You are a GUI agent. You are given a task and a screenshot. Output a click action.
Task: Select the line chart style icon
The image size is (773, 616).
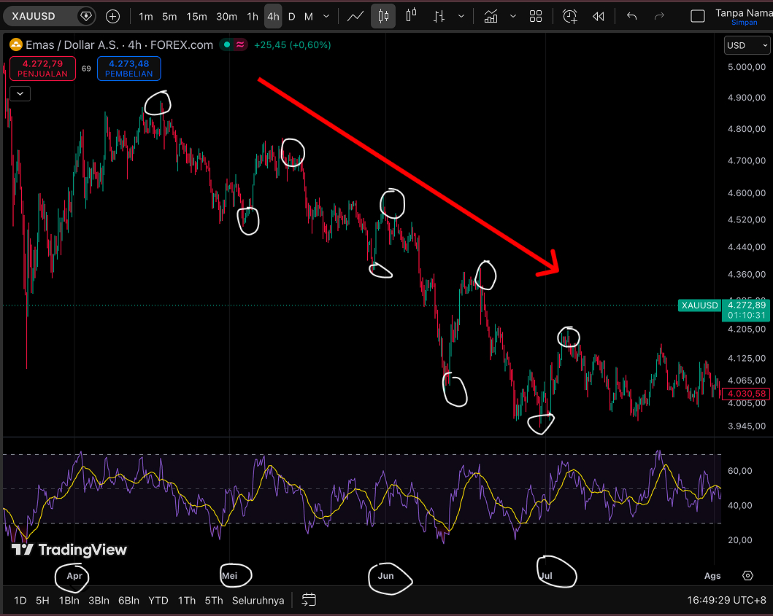pos(355,16)
